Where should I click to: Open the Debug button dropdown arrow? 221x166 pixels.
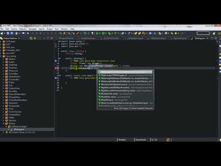pyautogui.click(x=99, y=33)
